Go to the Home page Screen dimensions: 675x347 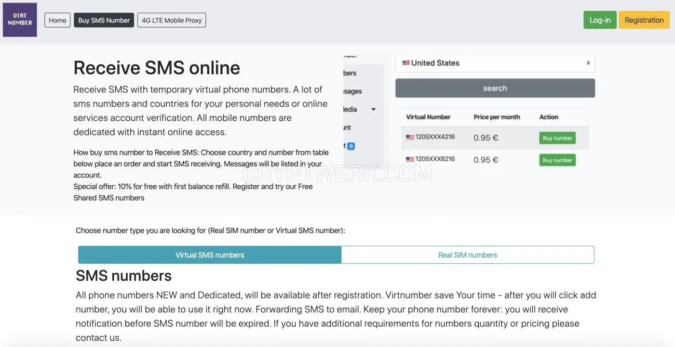pos(57,20)
